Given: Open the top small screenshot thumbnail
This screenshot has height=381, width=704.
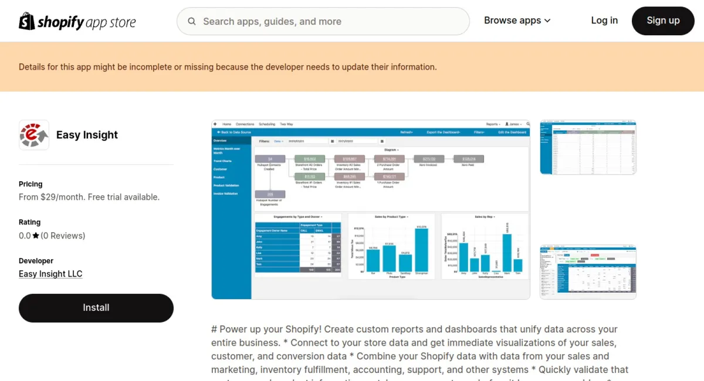Looking at the screenshot, I should coord(588,147).
